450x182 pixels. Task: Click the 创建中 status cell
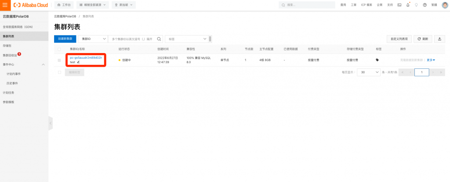coord(124,60)
